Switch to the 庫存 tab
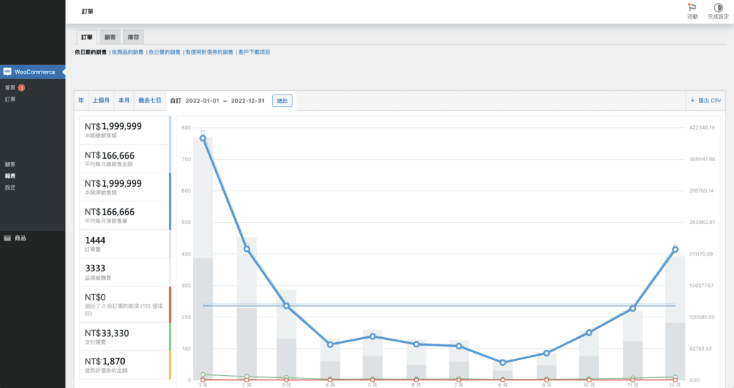The width and height of the screenshot is (734, 388). (x=133, y=37)
